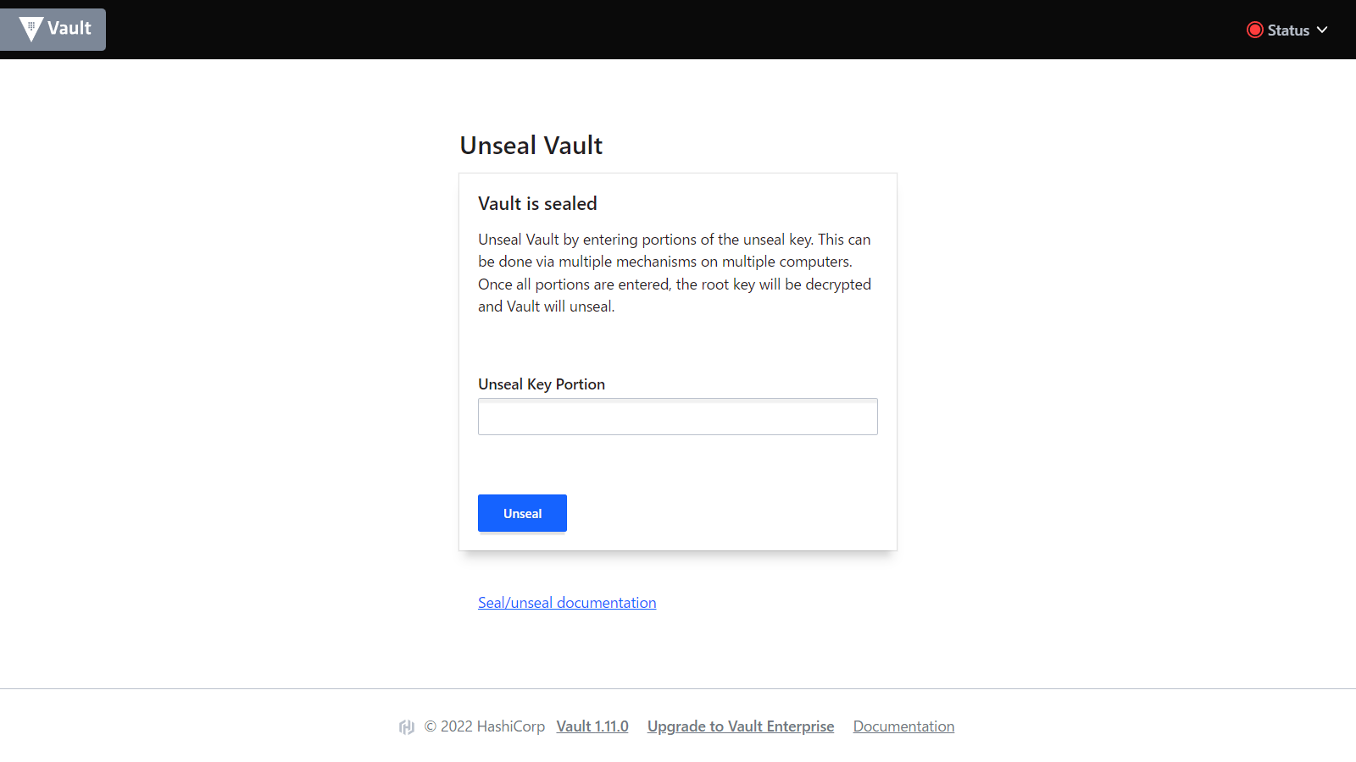
Task: Click the Vault text in the header button
Action: pos(69,29)
